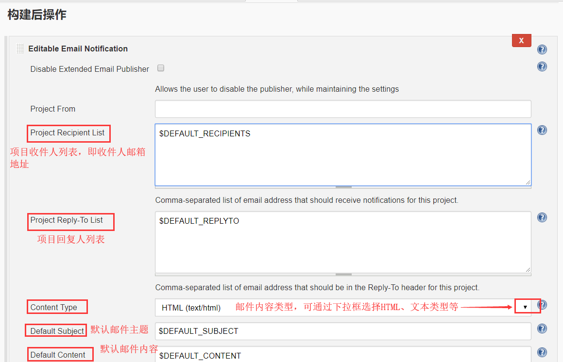563x362 pixels.
Task: Click into the Project Recipient List textarea
Action: tap(343, 155)
